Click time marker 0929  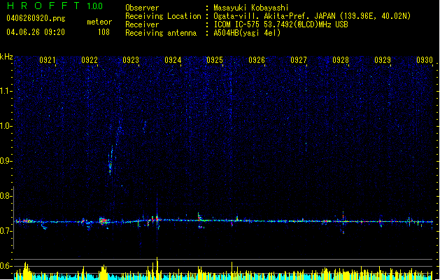click(x=383, y=60)
